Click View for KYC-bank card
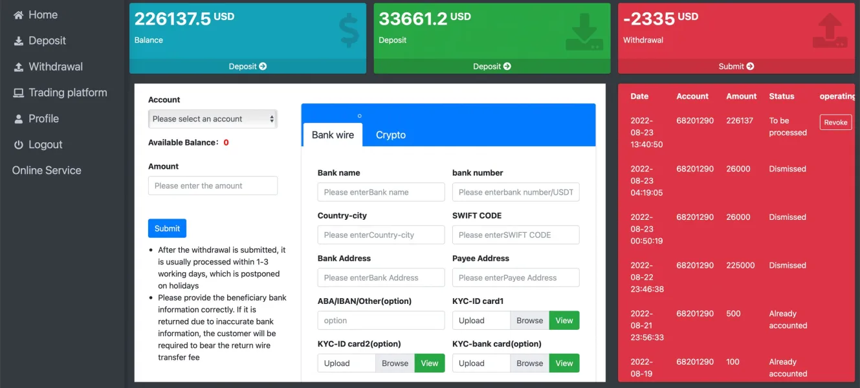Screen dimensions: 860x388 (564, 363)
